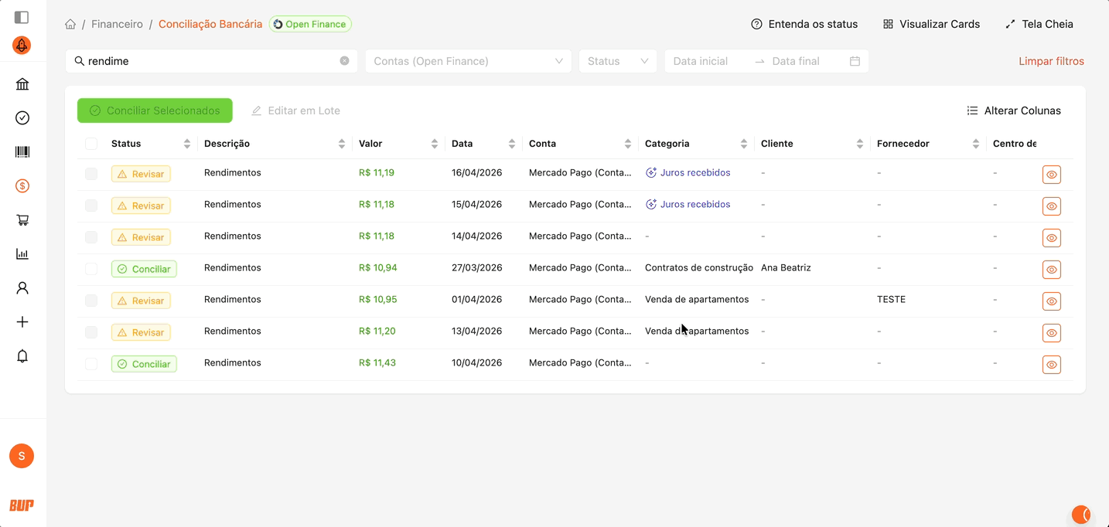The height and width of the screenshot is (527, 1109).
Task: Expand the Contas (Open Finance) dropdown
Action: 468,61
